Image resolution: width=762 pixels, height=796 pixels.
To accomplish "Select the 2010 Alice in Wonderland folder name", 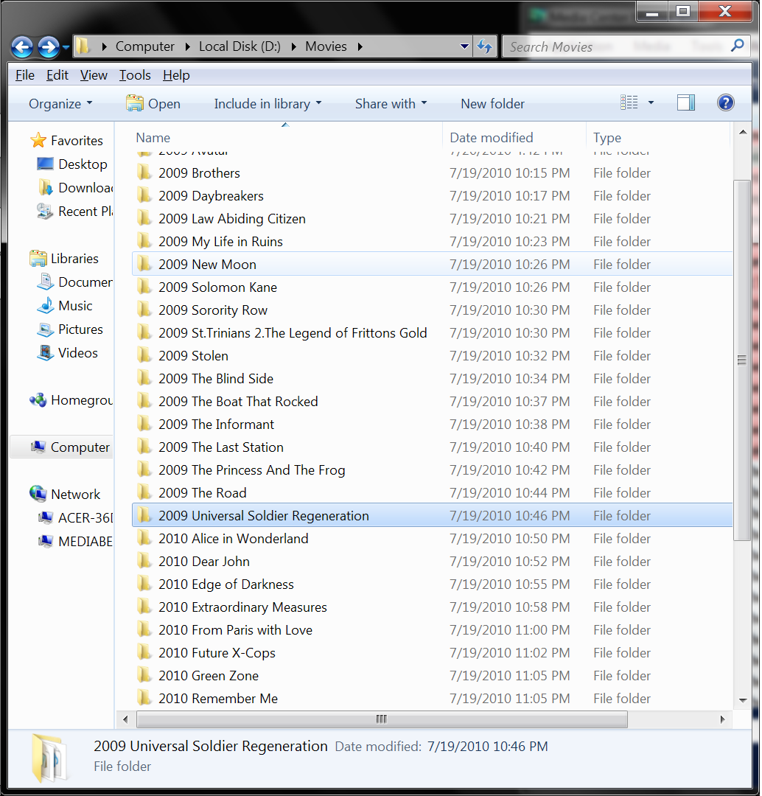I will click(x=234, y=539).
